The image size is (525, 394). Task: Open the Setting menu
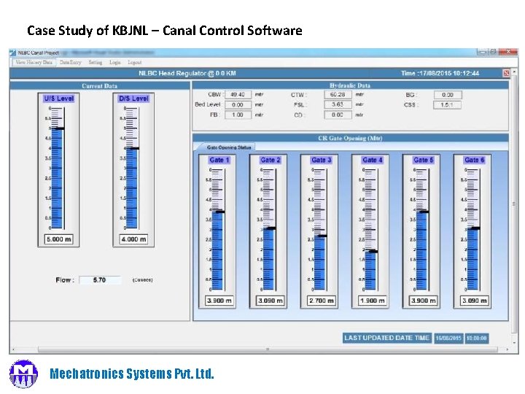click(96, 62)
